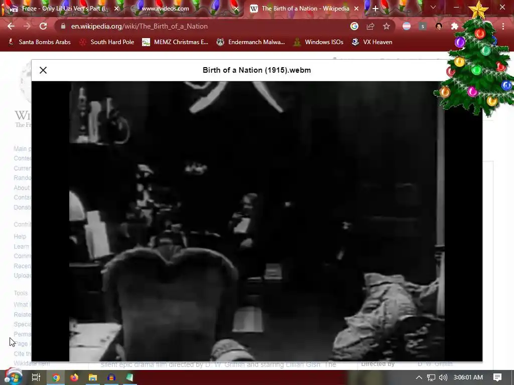Click the Birth of a Nation video frame
Screen dimensions: 514x385
pos(256,221)
